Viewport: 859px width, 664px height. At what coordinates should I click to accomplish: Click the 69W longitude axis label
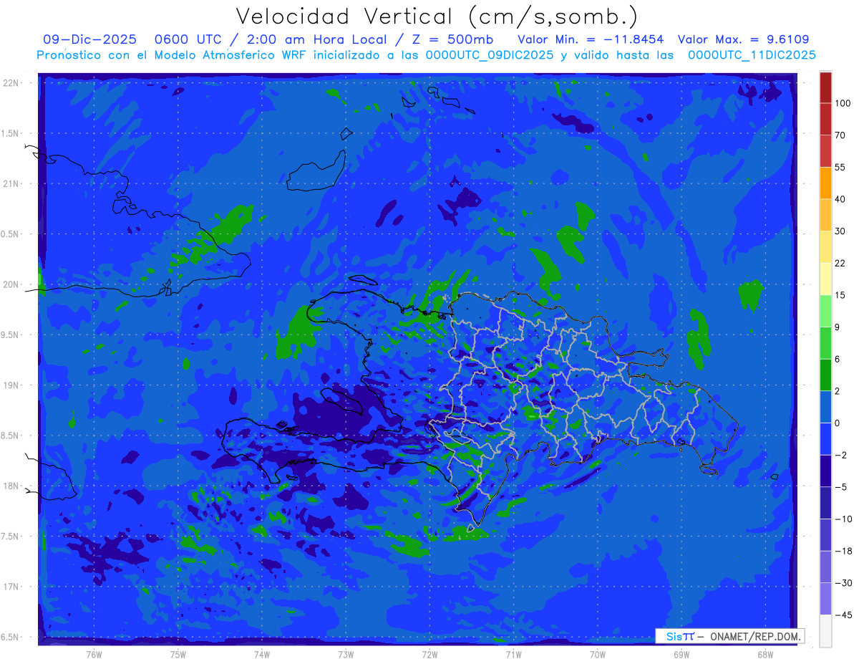(x=681, y=654)
